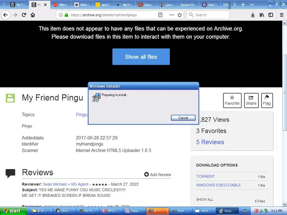Expand the list all tabs dropdown

tap(252, 4)
